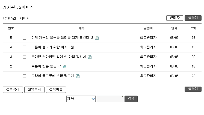The image size is (204, 115).
Task: Click attachment icon next to '무릎이 빚은 둥근 각'
Action: tap(65, 66)
